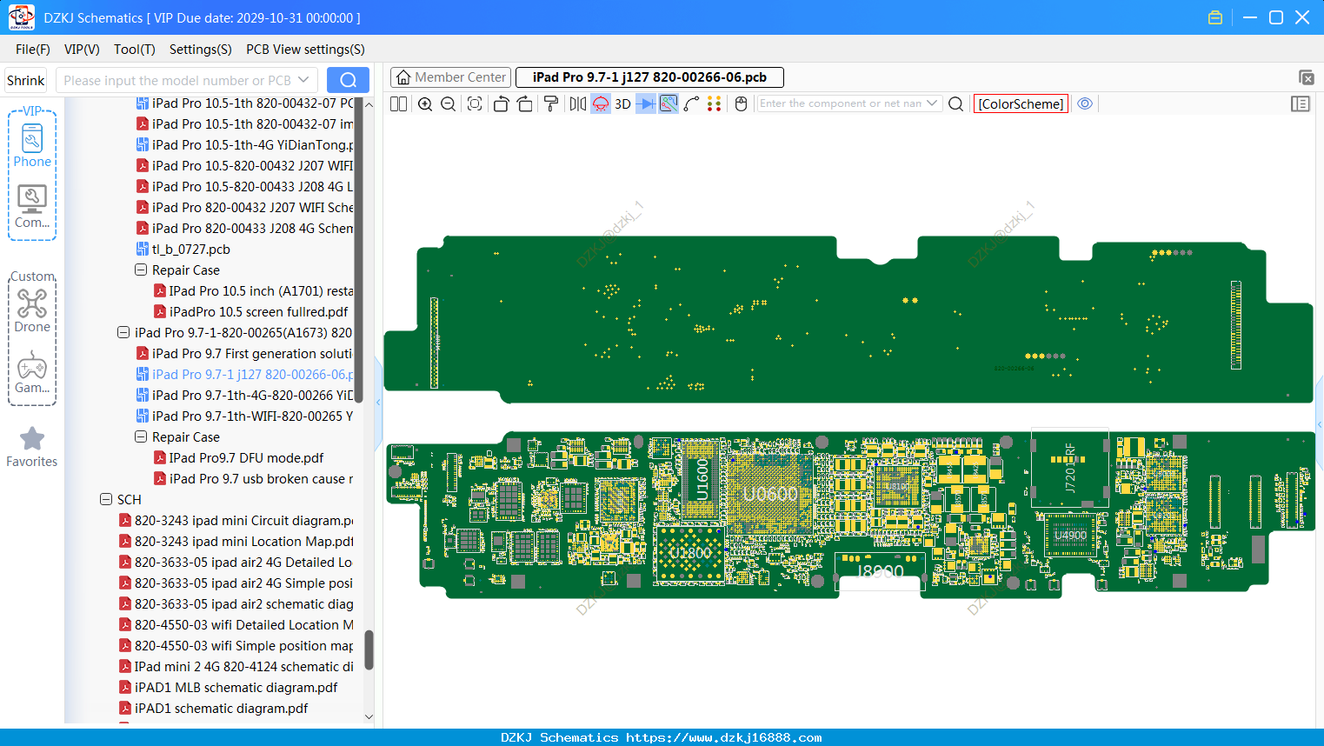Open tl_b_0727.pcb file

pos(183,250)
